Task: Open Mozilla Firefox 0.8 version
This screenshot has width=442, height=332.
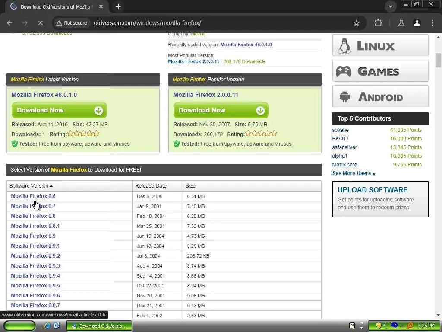Action: click(33, 216)
